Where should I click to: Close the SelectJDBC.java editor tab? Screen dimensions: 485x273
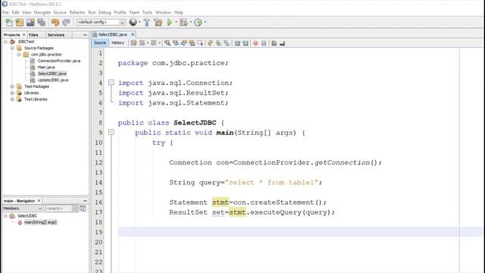coord(133,34)
